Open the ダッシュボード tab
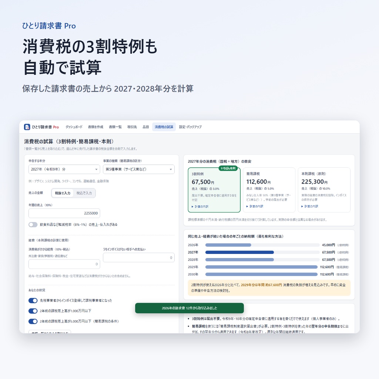This screenshot has width=379, height=379. click(74, 127)
